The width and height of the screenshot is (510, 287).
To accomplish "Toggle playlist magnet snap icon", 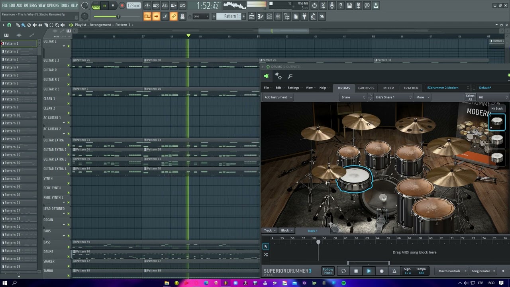I will pyautogui.click(x=9, y=25).
